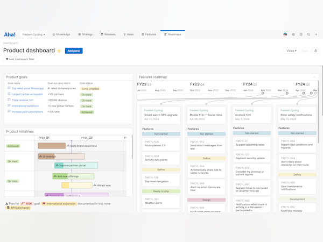Open the Android 13.5 release card
Screen dimensions: 323x242
click(x=252, y=115)
